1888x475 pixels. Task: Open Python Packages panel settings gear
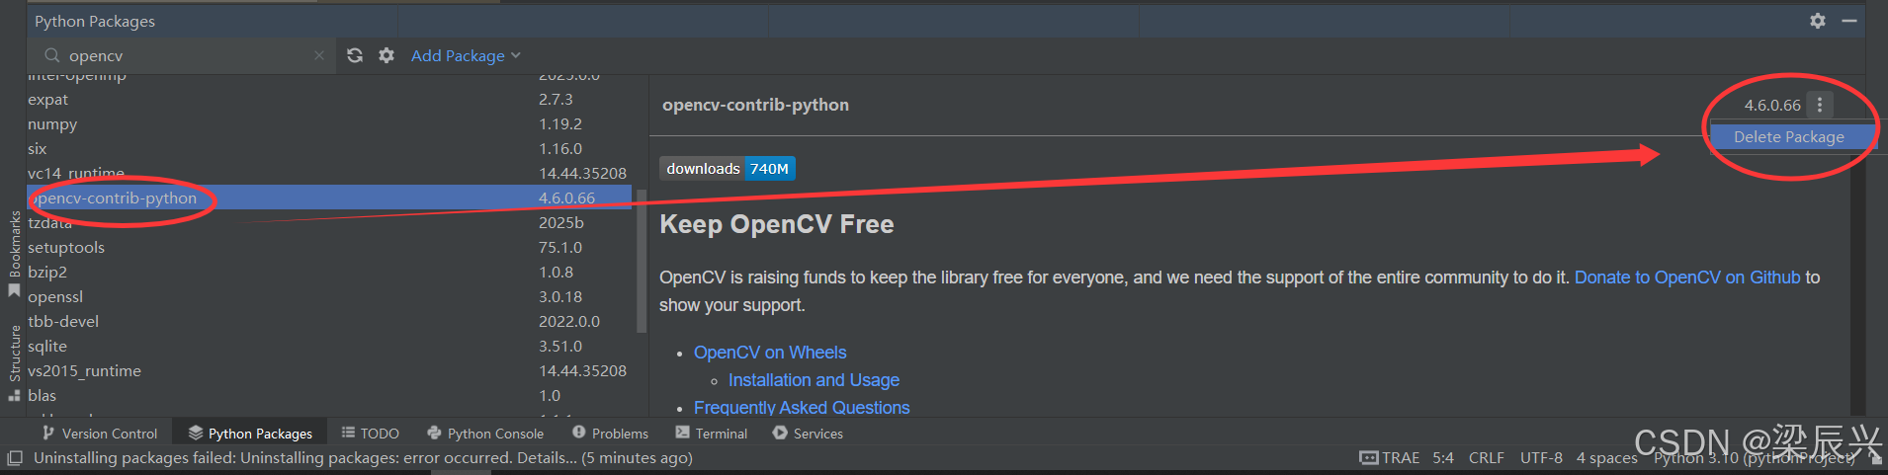pos(1817,21)
